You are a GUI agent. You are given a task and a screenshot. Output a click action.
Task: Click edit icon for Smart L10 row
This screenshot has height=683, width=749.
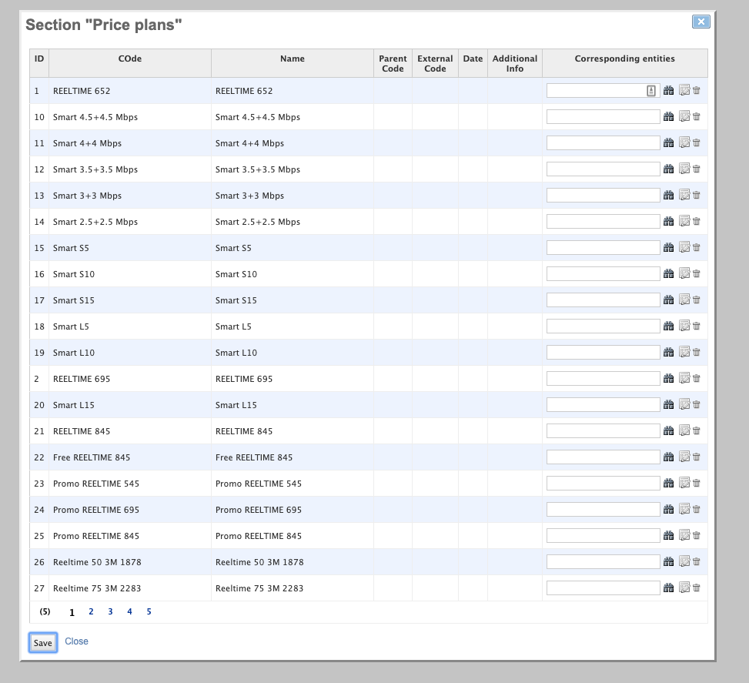pyautogui.click(x=684, y=352)
